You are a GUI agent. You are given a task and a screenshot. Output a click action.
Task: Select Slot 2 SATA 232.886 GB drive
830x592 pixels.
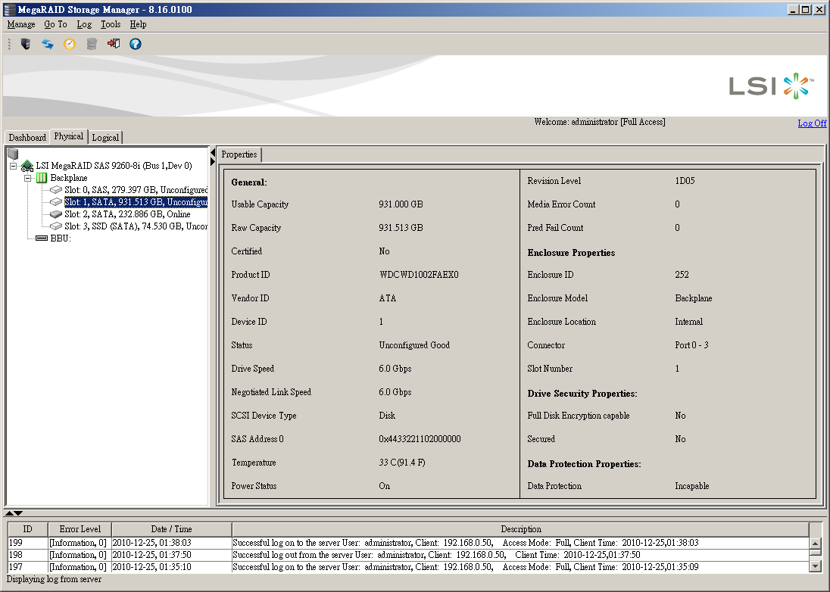pos(127,214)
